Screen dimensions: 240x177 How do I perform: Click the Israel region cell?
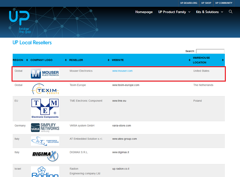point(18,169)
